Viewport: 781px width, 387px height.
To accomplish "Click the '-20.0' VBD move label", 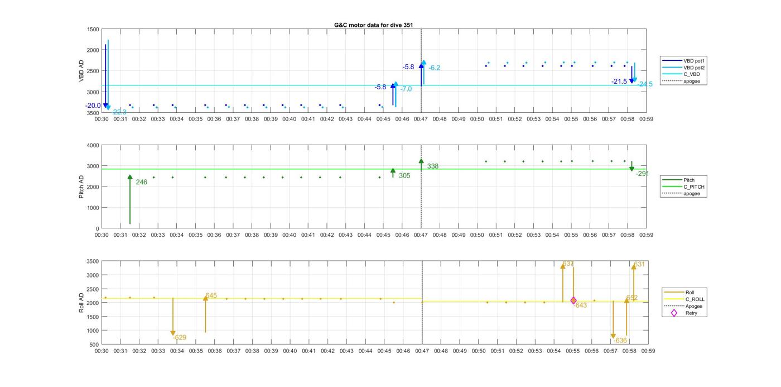I will (x=93, y=106).
